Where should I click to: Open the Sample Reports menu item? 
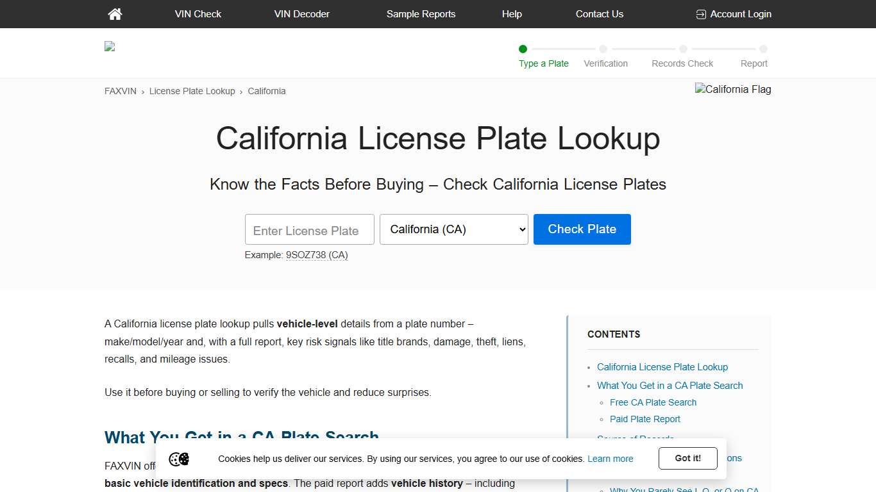click(x=421, y=13)
